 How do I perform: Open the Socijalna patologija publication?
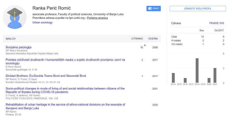[19, 47]
